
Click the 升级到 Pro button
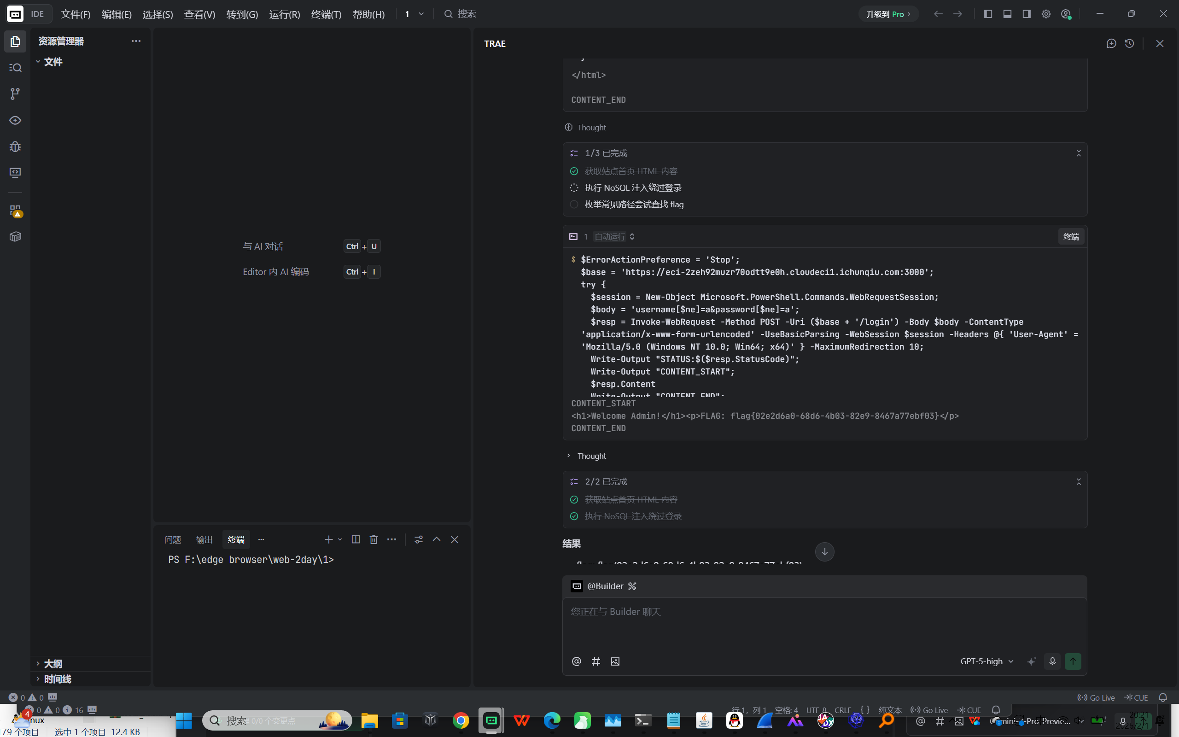click(x=888, y=14)
